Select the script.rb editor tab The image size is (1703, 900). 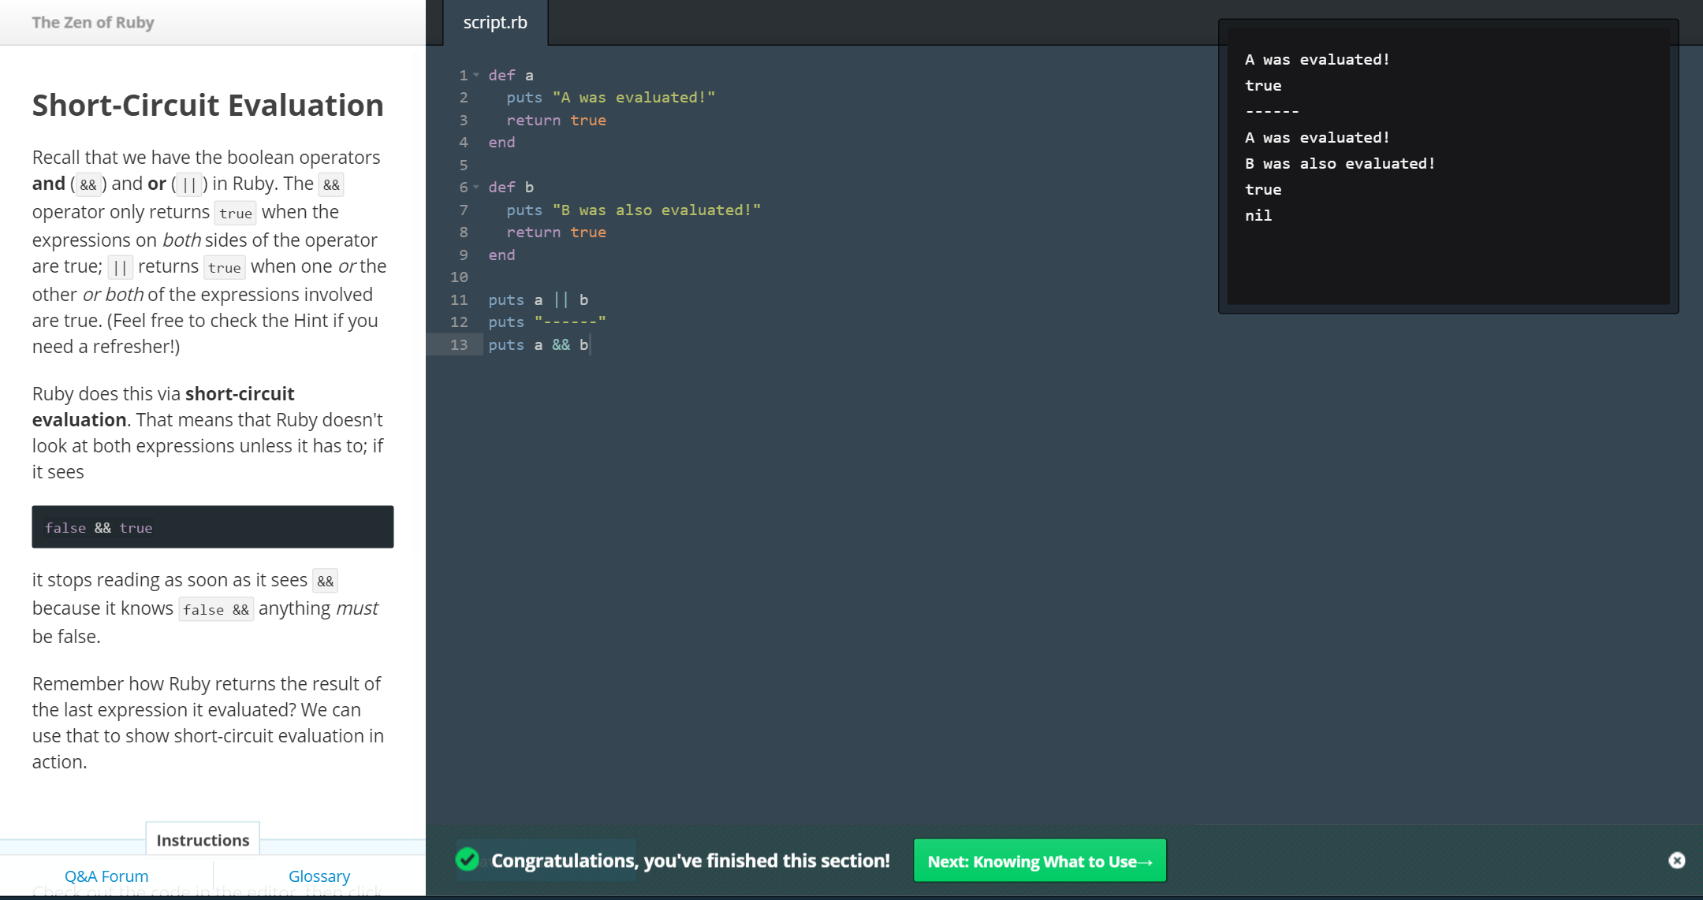(495, 23)
